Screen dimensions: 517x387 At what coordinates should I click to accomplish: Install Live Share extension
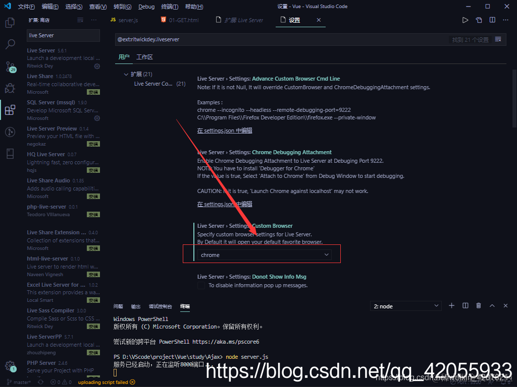[x=93, y=92]
